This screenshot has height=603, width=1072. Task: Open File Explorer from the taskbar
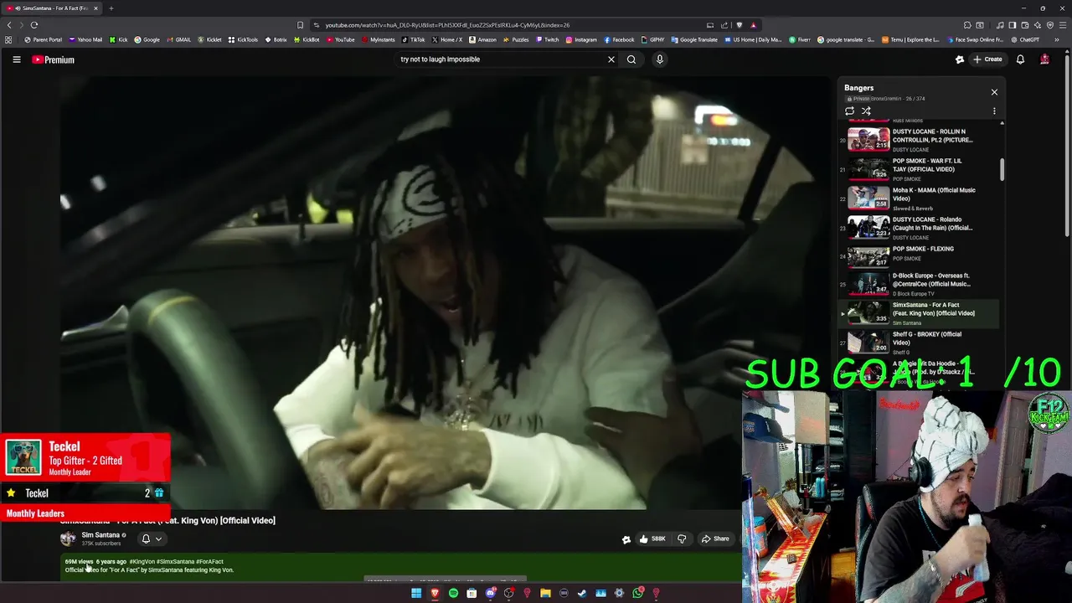[545, 593]
